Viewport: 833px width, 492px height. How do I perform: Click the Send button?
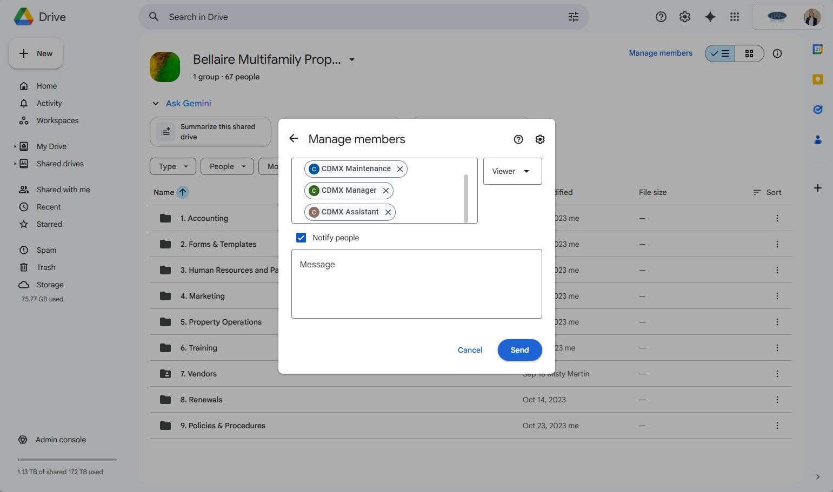click(x=519, y=350)
